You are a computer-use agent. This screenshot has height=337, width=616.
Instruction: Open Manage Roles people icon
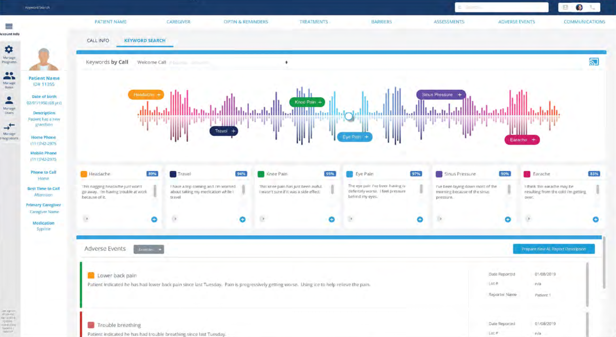pos(9,75)
